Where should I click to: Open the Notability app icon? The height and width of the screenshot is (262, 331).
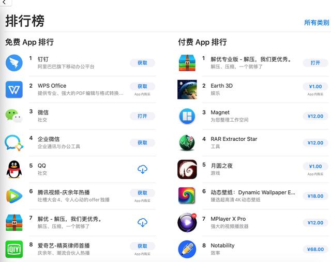(x=187, y=249)
